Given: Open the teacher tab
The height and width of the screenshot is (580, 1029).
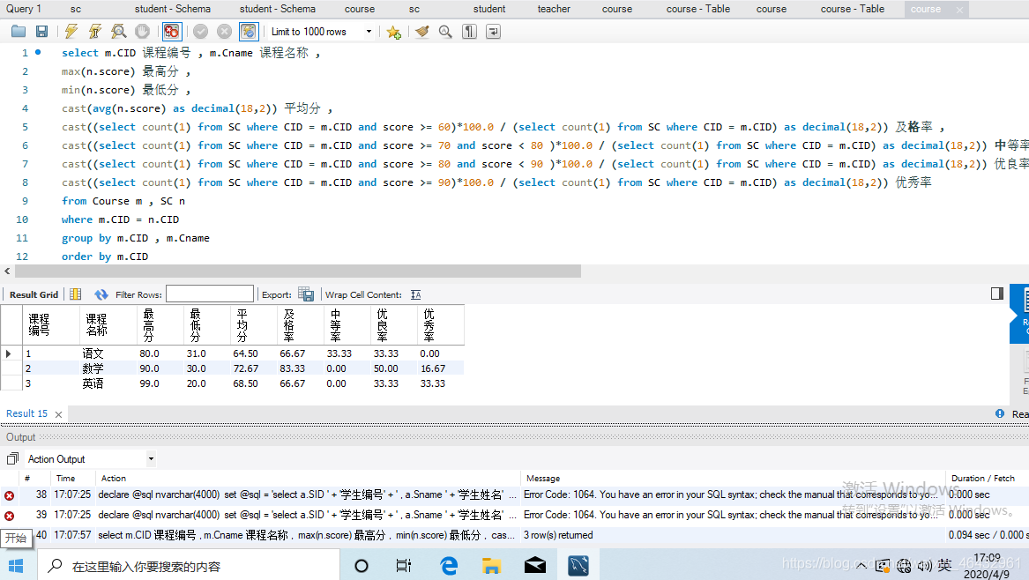Looking at the screenshot, I should click(x=554, y=9).
